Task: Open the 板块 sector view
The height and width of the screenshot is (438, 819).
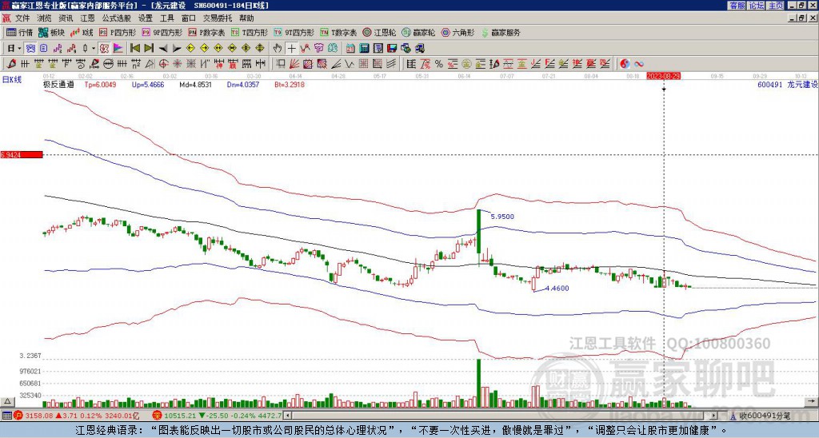Action: point(51,32)
